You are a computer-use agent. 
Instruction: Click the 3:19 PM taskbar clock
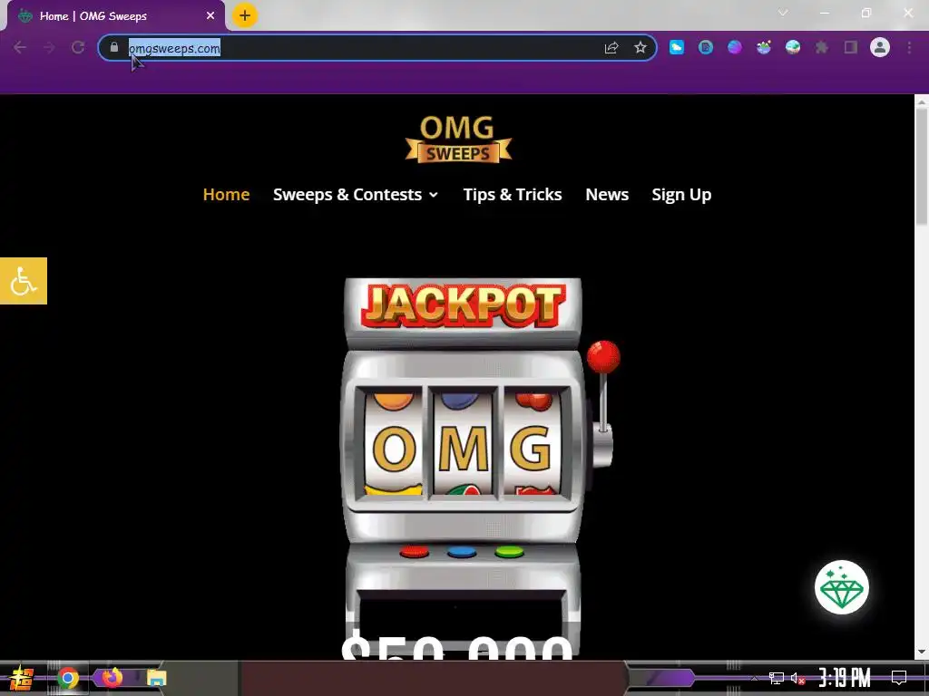tap(845, 678)
